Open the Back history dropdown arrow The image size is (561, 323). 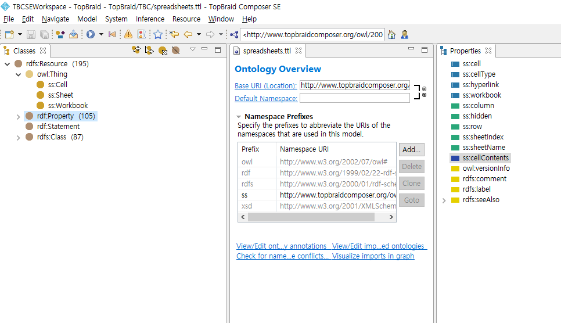[199, 34]
